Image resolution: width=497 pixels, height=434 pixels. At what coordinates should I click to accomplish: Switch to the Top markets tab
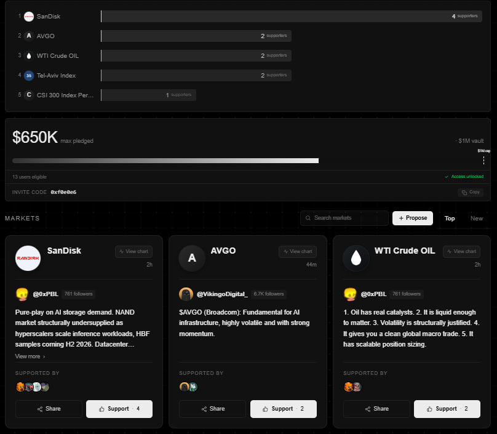[x=450, y=219]
